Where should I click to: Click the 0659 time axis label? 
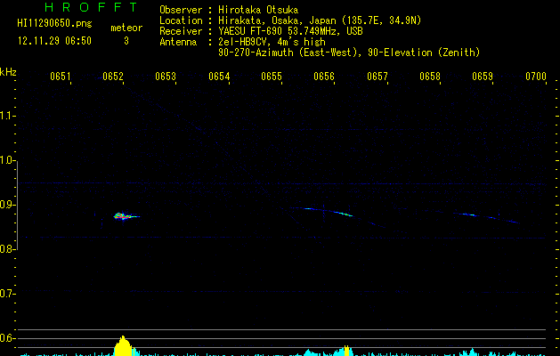483,77
